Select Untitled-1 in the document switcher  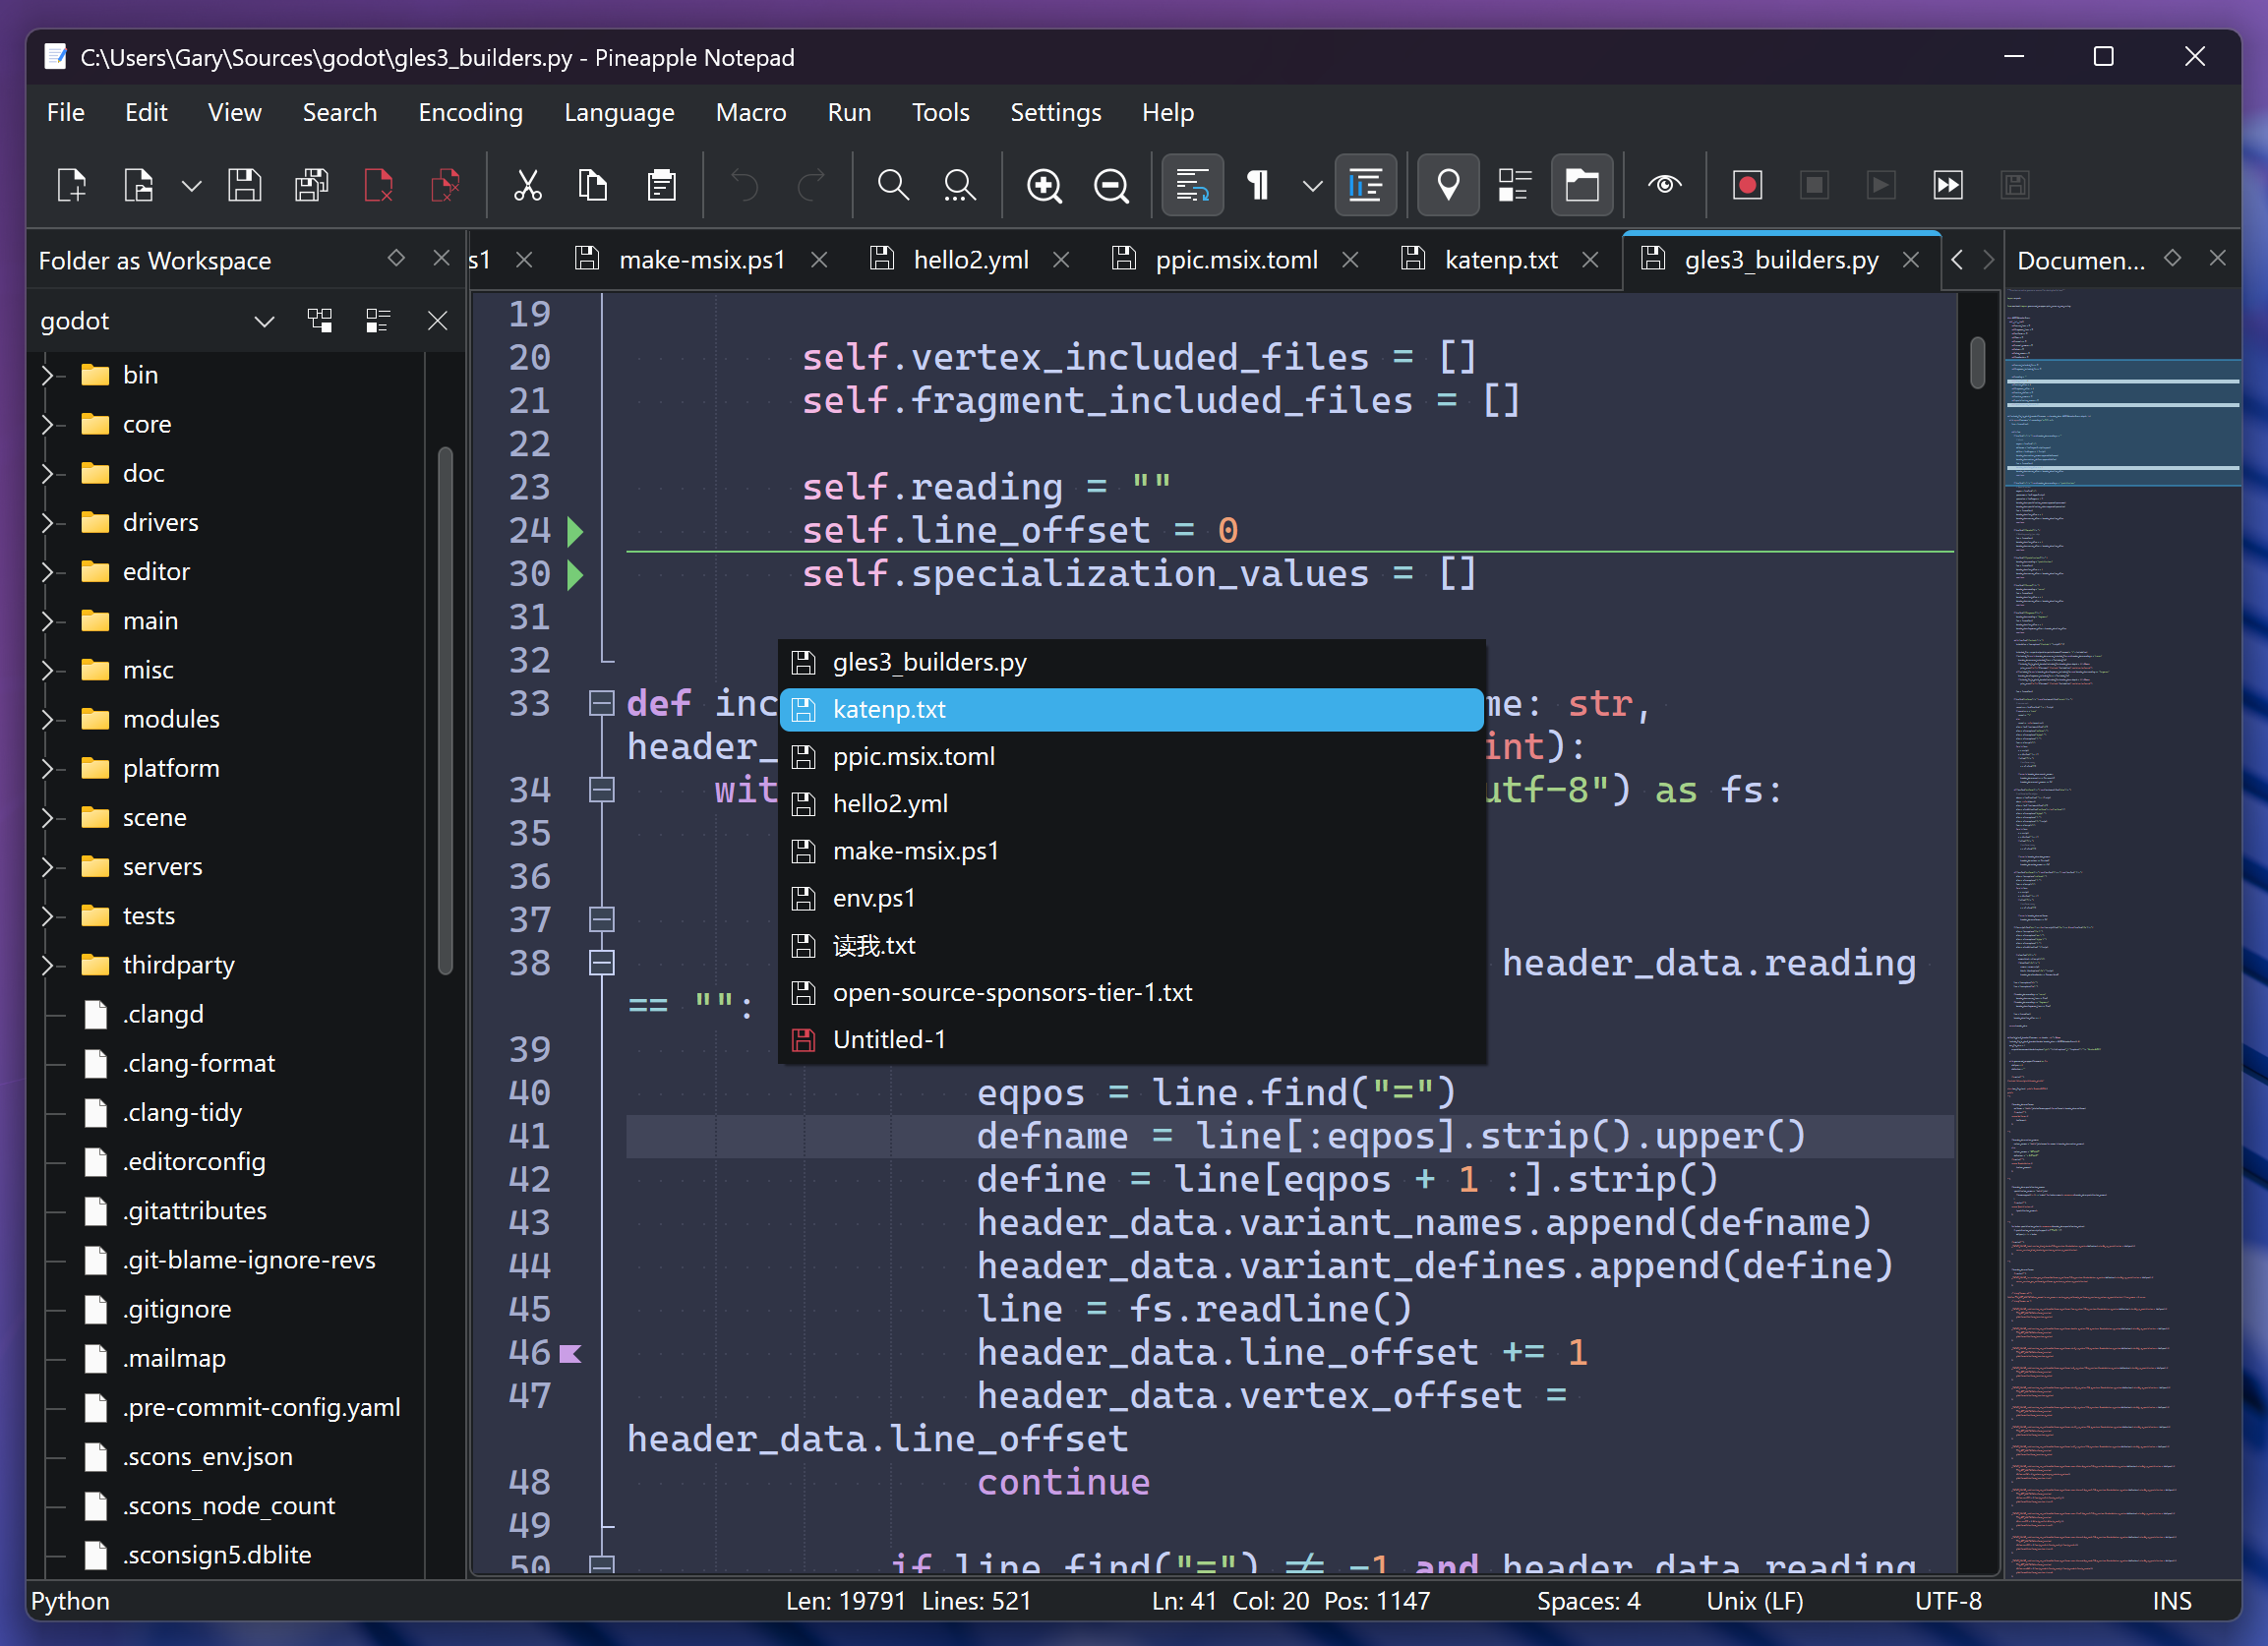click(1131, 1040)
